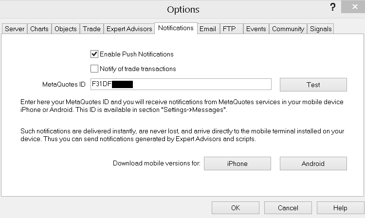Open the FTP tab
The height and width of the screenshot is (218, 365).
229,29
